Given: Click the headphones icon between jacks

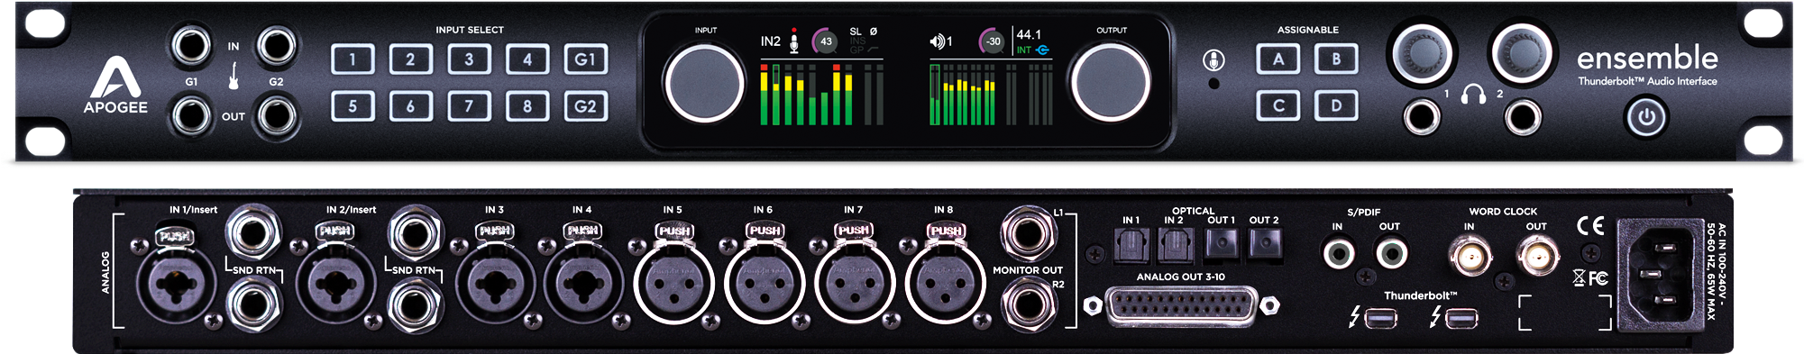Looking at the screenshot, I should [x=1473, y=94].
